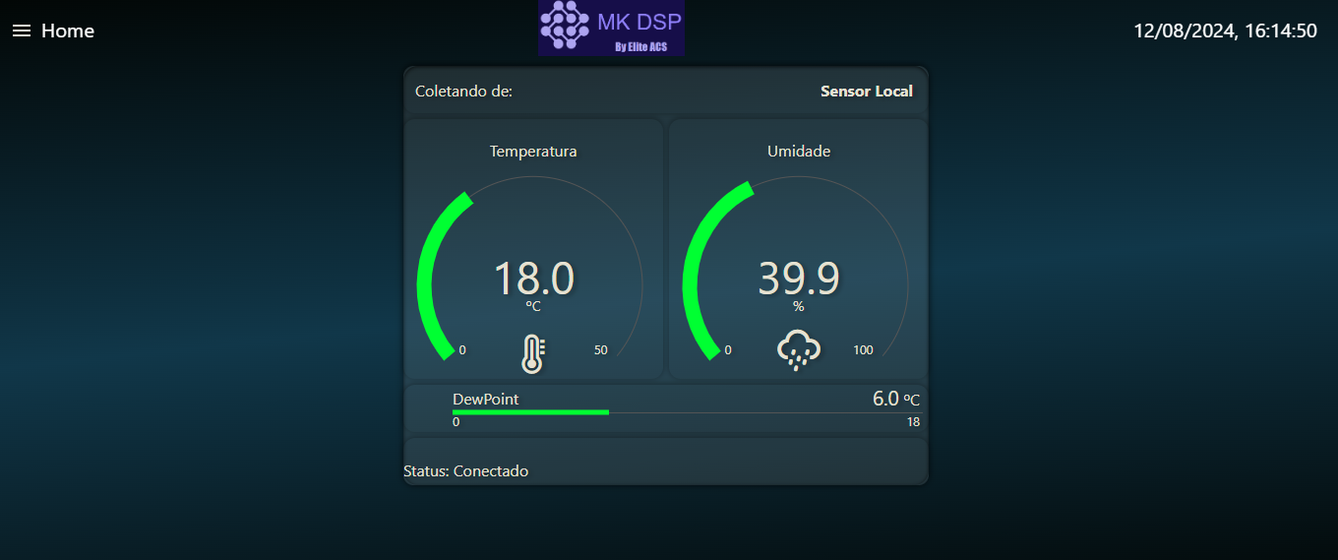
Task: Click the DewPoint value 6.0 °C
Action: tap(896, 399)
